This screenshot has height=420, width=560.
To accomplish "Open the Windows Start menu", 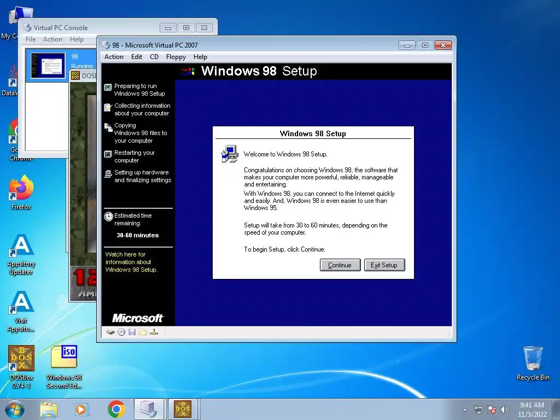I will 15,409.
